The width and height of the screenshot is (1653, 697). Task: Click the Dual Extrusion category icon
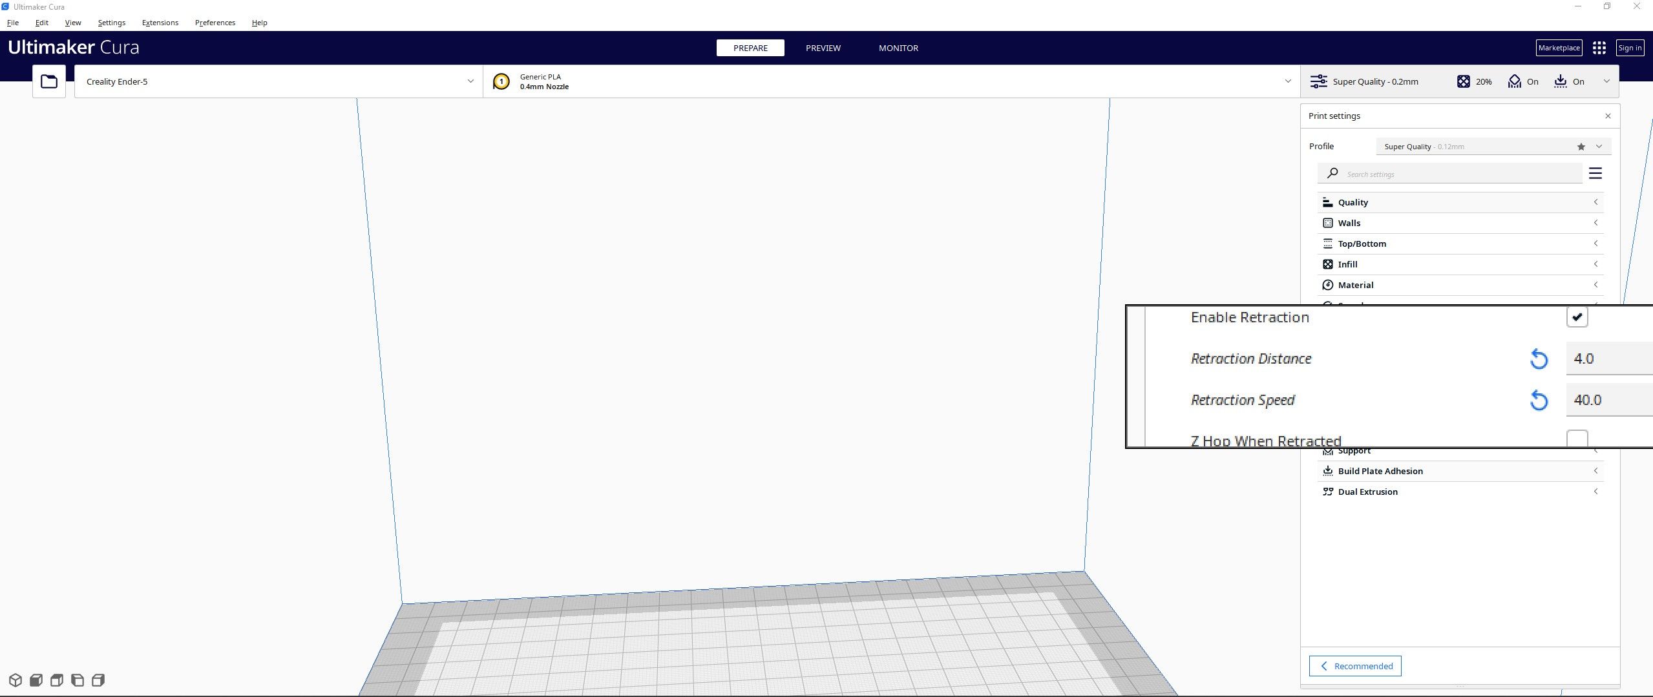tap(1327, 492)
